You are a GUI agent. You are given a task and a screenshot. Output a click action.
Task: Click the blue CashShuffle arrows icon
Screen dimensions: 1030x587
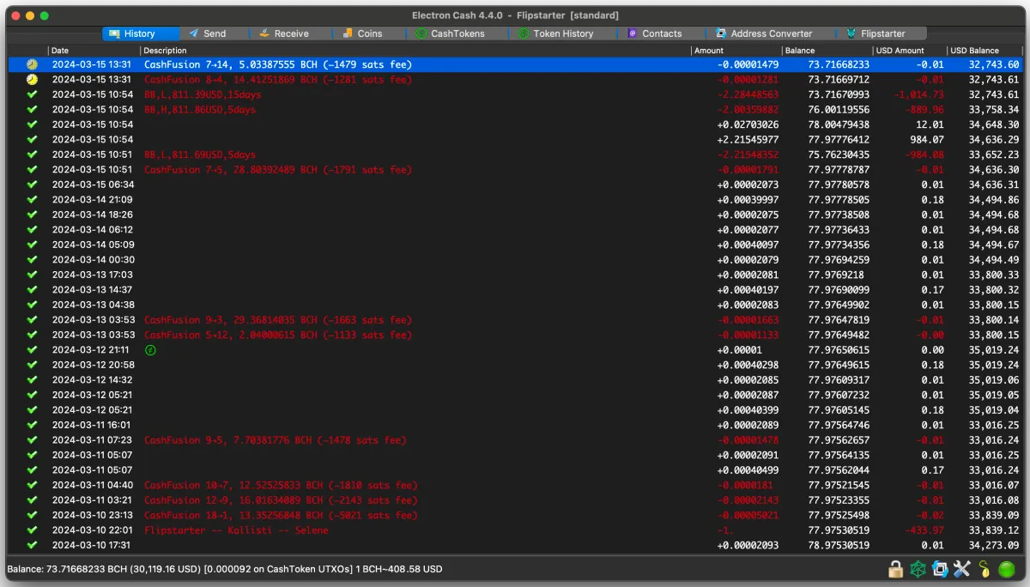940,569
